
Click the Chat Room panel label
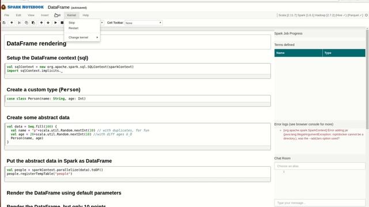pos(282,159)
